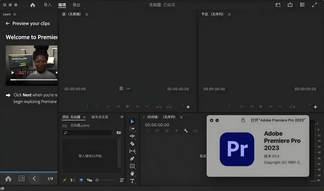
Task: Select the Rectangle tool
Action: 132,166
